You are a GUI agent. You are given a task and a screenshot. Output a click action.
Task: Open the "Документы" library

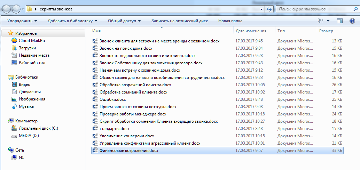point(30,92)
